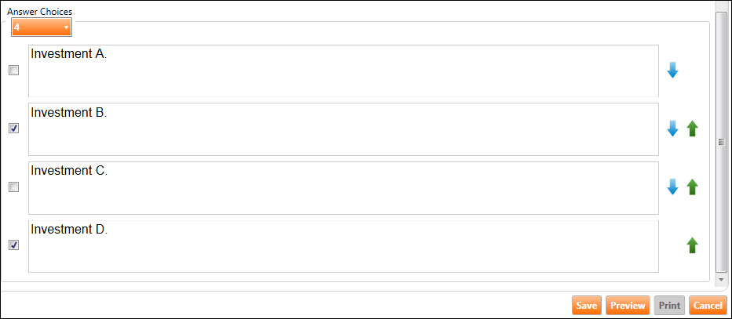Click the Print button
732x319 pixels.
point(669,306)
